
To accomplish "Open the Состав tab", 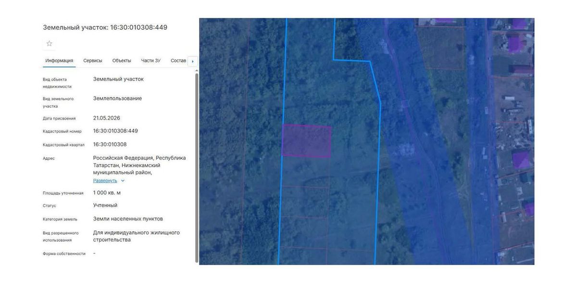I will (x=178, y=60).
